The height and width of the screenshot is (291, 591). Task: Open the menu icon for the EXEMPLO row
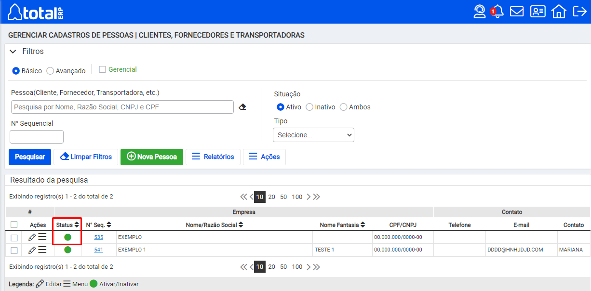pos(42,237)
